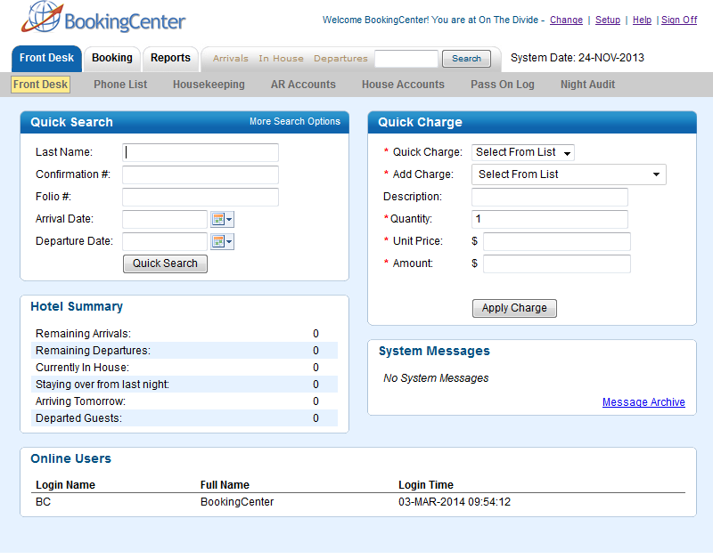This screenshot has width=713, height=559.
Task: Open the Setup link in the header
Action: click(608, 20)
